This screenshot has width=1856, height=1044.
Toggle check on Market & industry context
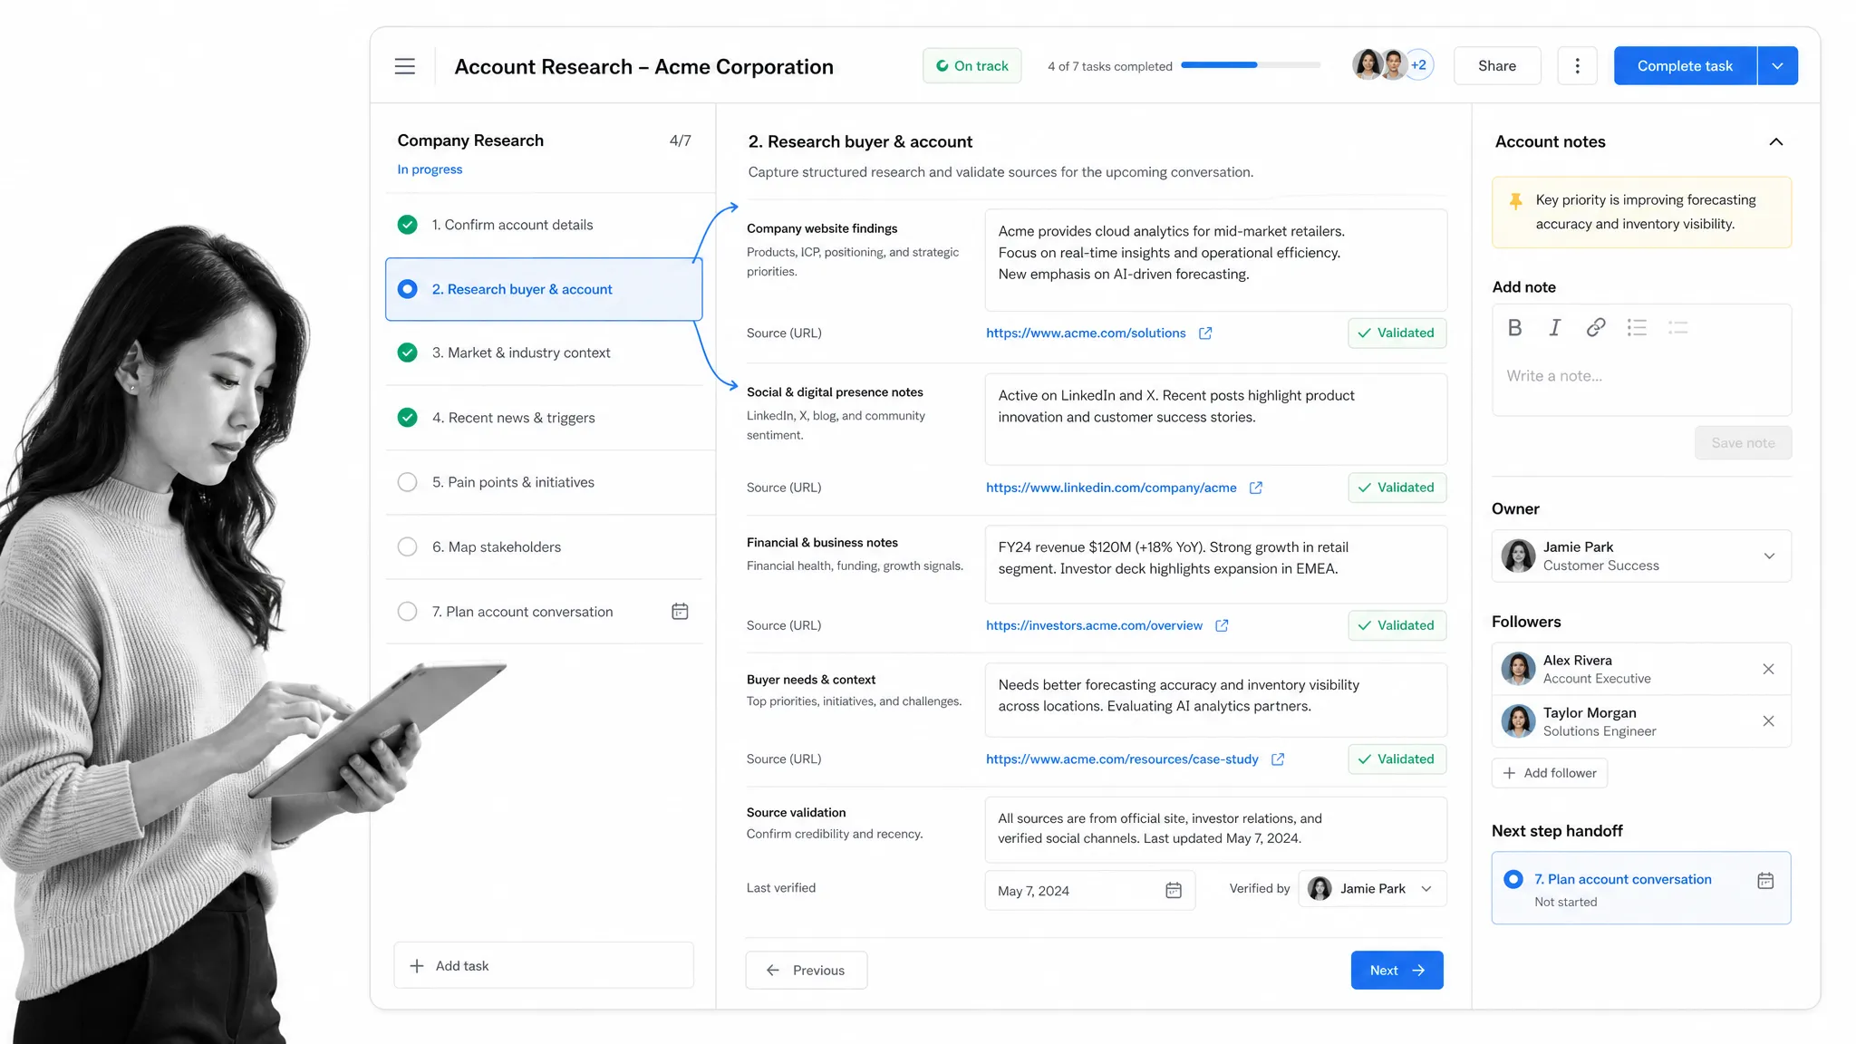click(x=408, y=353)
